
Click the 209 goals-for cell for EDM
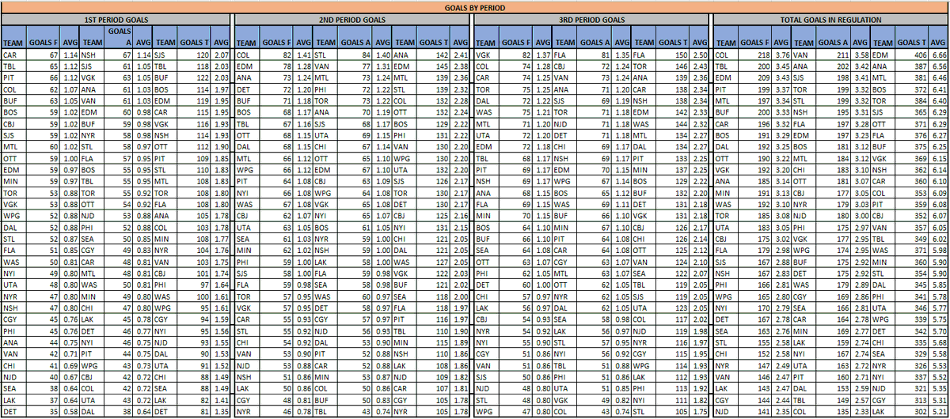click(755, 77)
